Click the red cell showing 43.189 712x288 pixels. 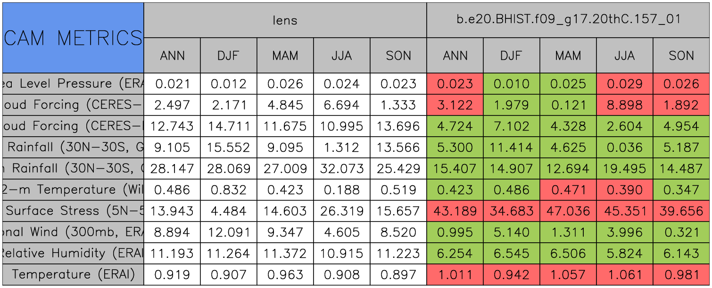[x=455, y=211]
